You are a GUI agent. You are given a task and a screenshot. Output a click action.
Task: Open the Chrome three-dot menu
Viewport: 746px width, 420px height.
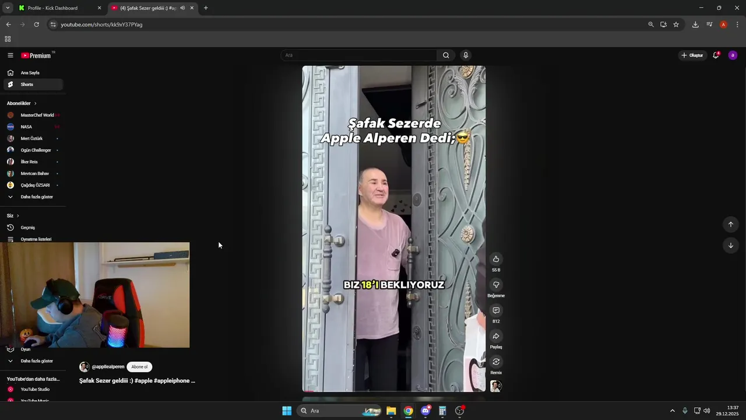(737, 24)
